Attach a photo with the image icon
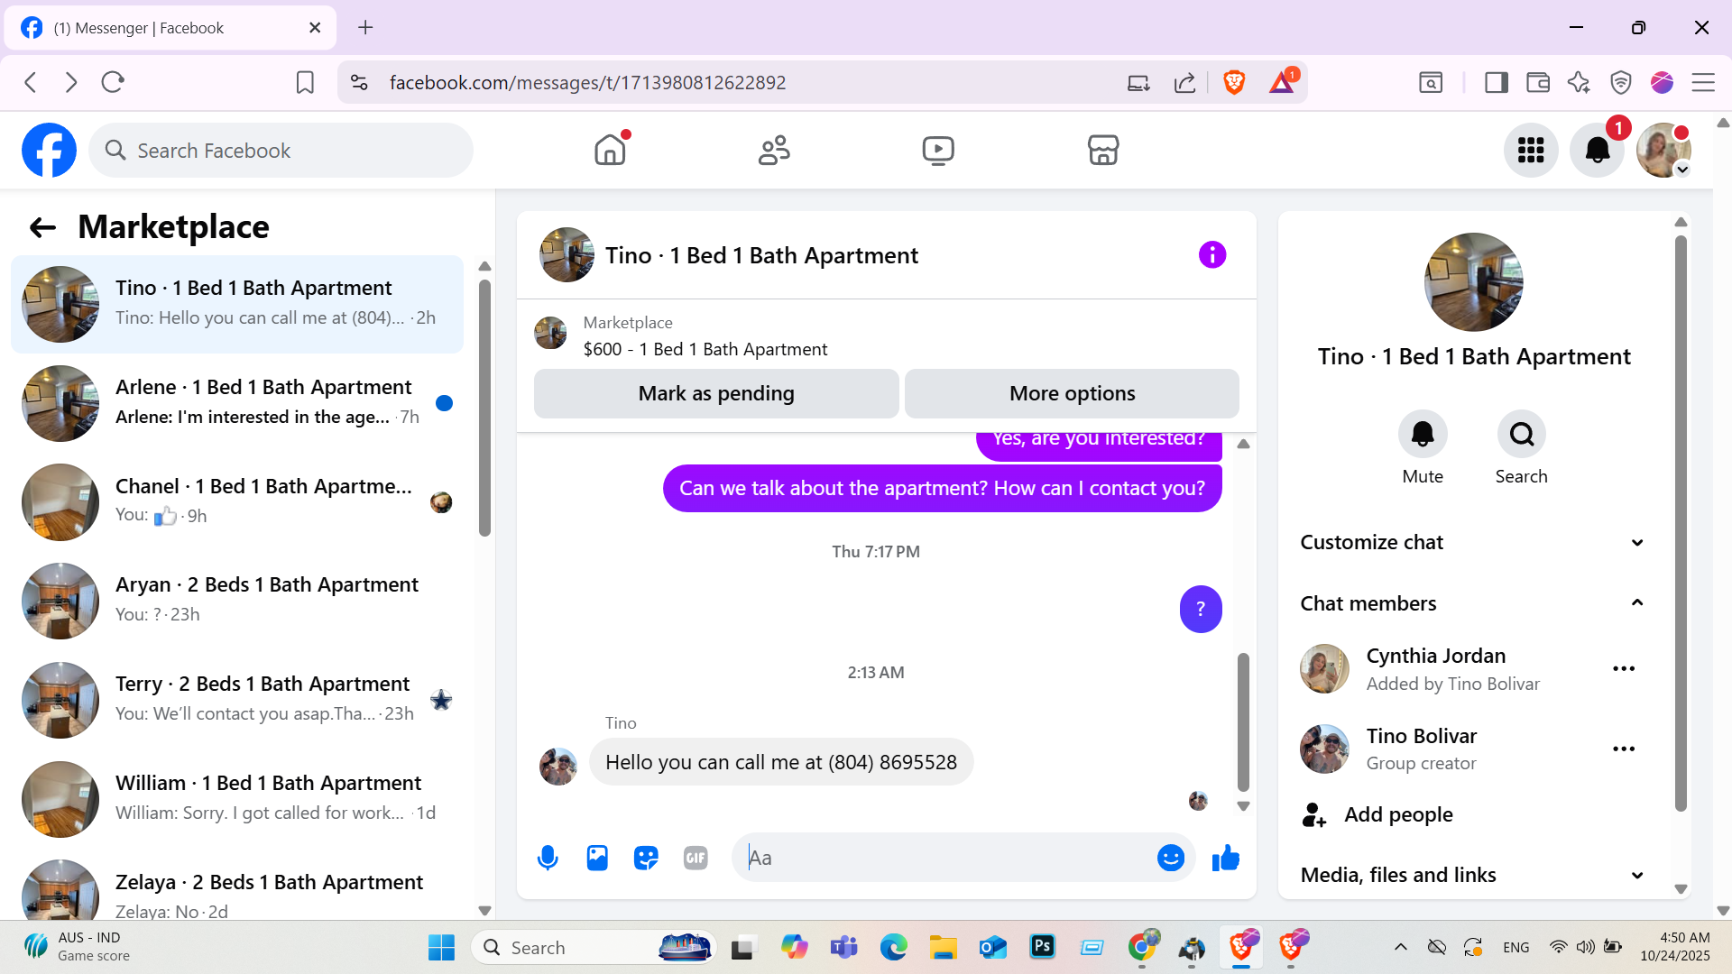1732x974 pixels. pos(597,858)
